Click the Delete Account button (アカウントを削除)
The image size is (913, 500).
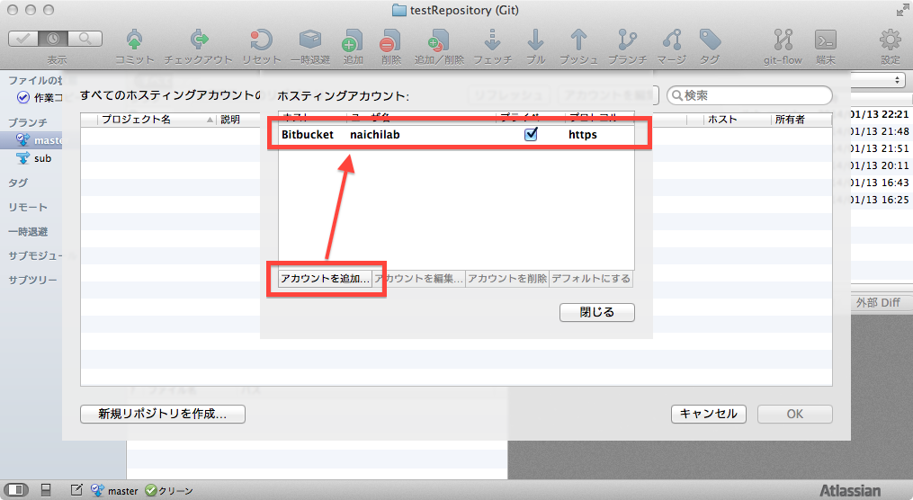(x=507, y=278)
